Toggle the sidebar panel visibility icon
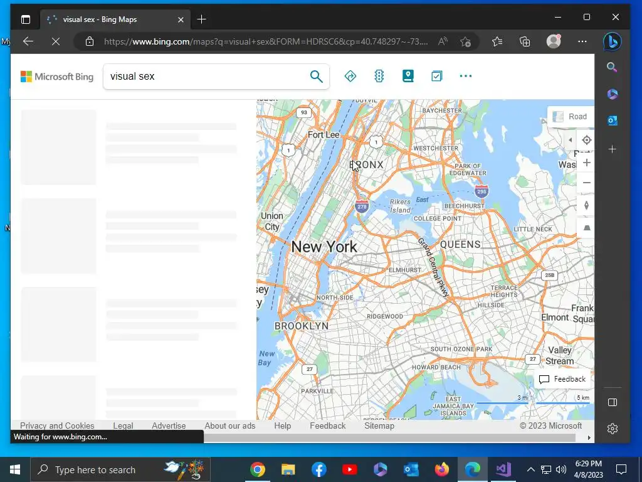642x482 pixels. [613, 402]
